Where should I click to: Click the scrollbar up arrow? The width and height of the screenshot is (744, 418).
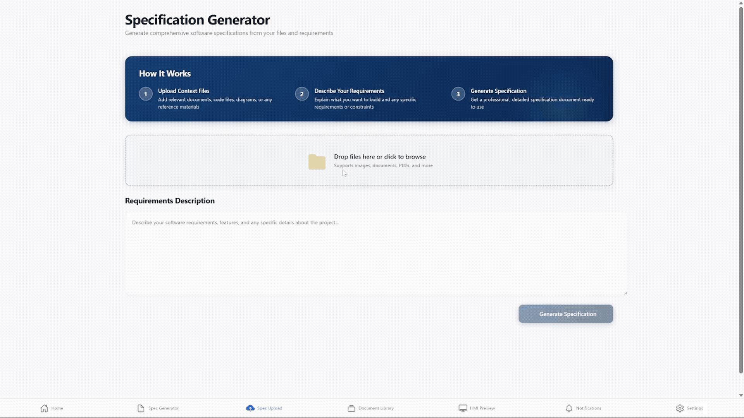[741, 3]
